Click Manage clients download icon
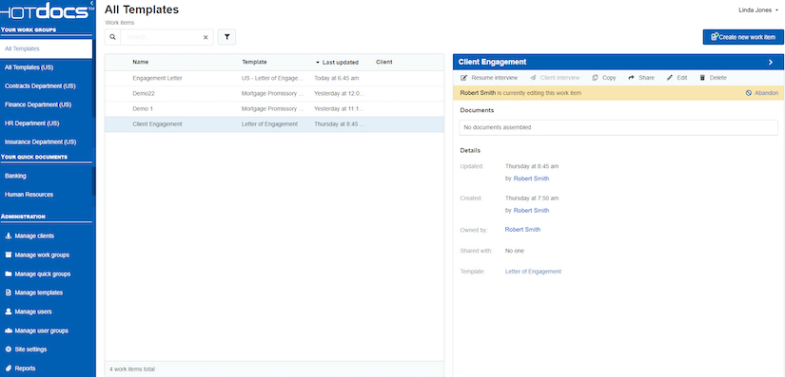 tap(8, 236)
